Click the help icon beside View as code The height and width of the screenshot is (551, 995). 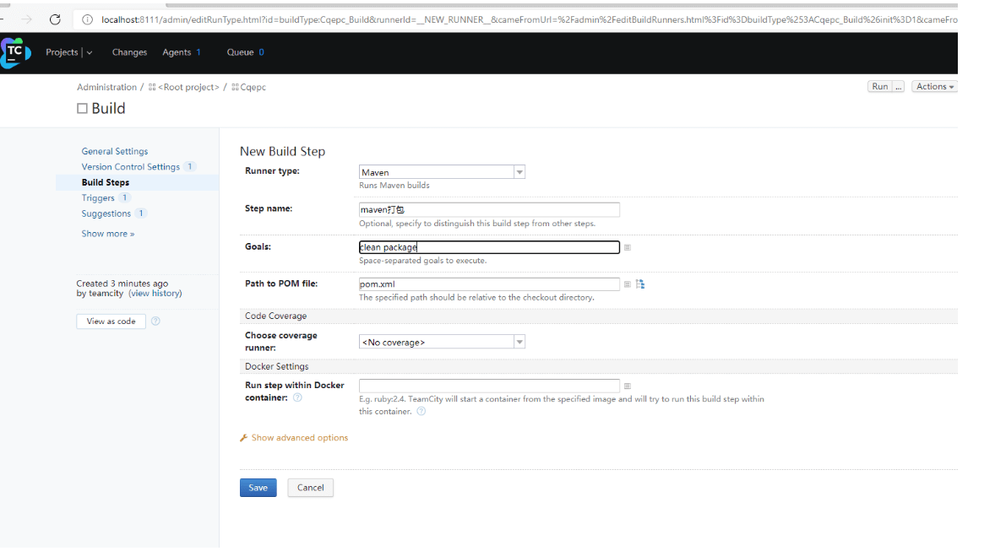point(155,321)
